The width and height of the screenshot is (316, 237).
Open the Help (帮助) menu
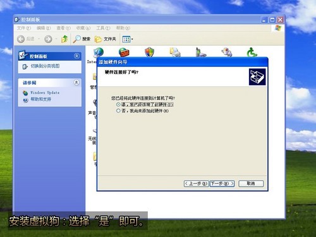click(x=123, y=28)
